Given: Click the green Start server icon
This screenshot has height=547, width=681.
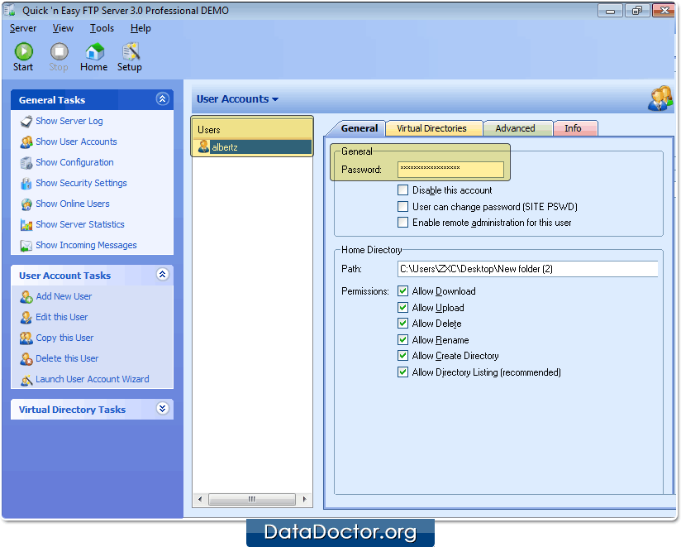Looking at the screenshot, I should point(23,51).
